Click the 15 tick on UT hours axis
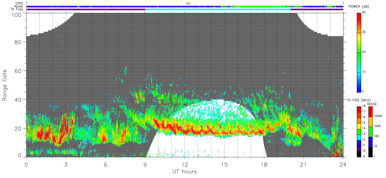 (x=224, y=164)
